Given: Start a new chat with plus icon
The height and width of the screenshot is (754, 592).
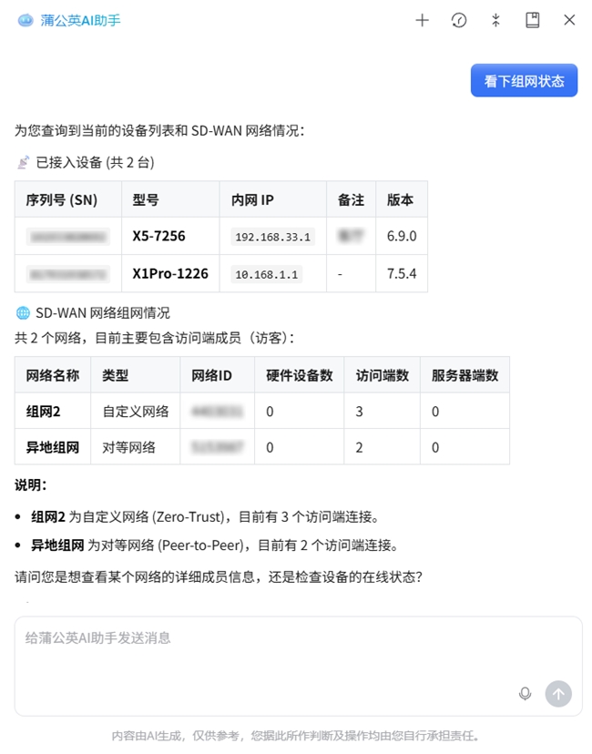Looking at the screenshot, I should point(422,20).
